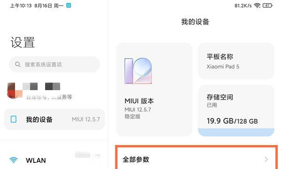Expand 全部参数 with the chevron arrow

(266, 159)
